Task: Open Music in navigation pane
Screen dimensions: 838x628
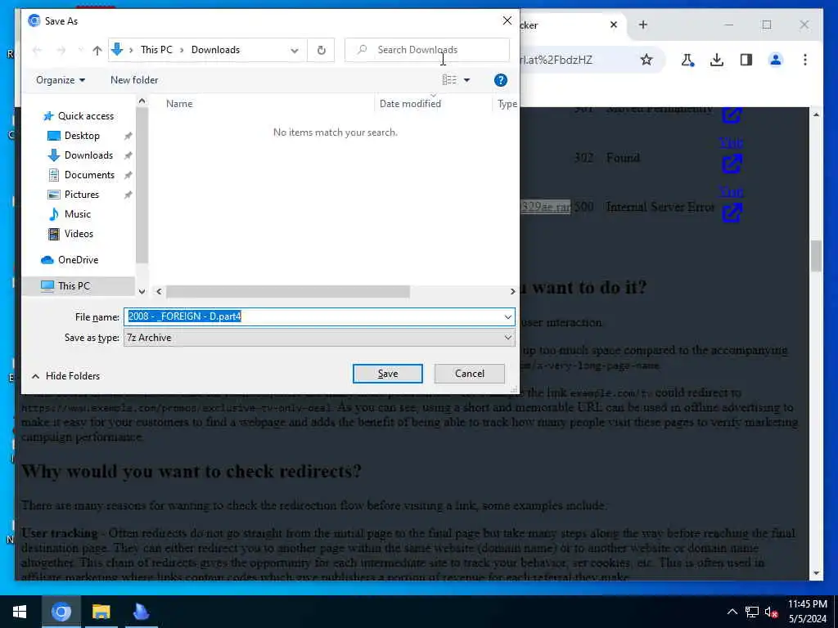Action: tap(78, 214)
